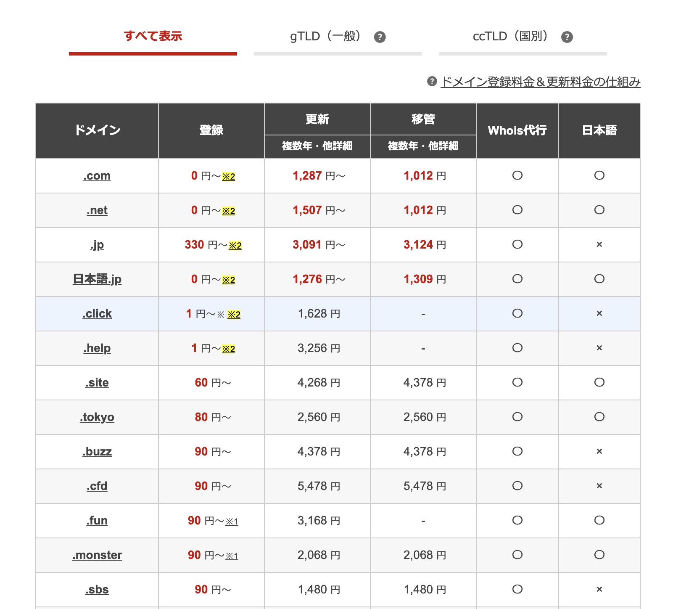Screen dimensions: 681x609
Task: Click 4,268 円 renewal price for .site
Action: point(319,383)
